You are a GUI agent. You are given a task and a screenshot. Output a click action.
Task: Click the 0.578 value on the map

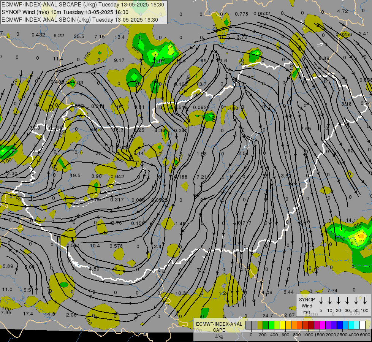[116, 246]
